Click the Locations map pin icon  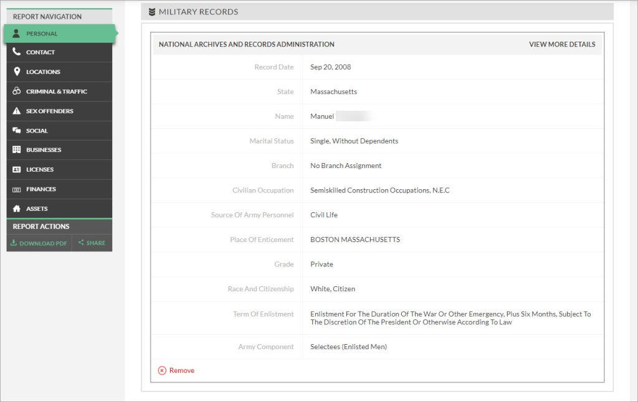click(x=17, y=71)
